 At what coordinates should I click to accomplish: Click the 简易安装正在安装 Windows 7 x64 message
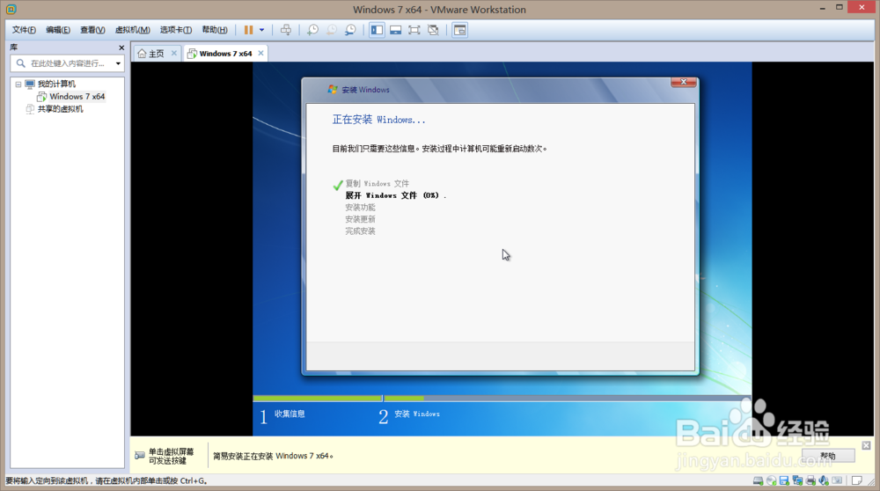point(273,456)
